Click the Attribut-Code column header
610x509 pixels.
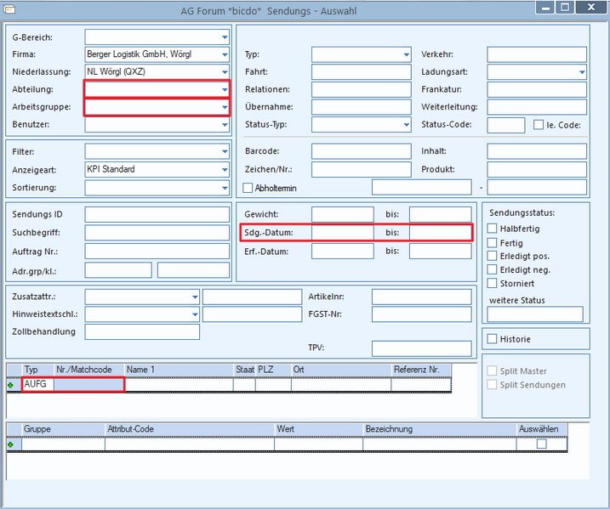point(190,429)
